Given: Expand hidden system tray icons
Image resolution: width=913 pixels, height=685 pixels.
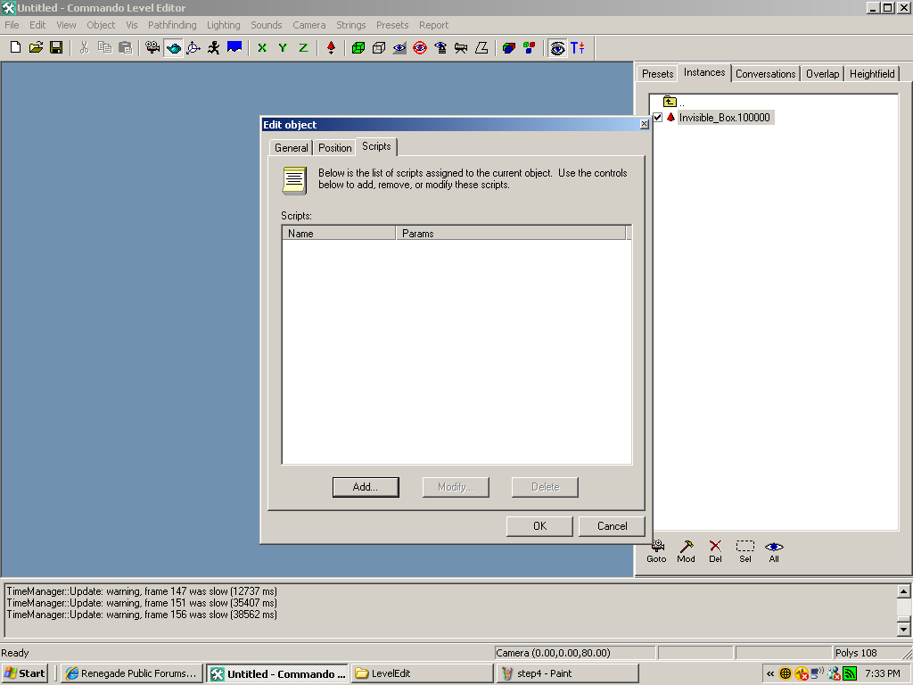Looking at the screenshot, I should [770, 673].
